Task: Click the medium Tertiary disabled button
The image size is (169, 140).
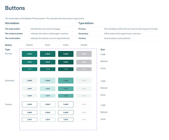Action: point(84,112)
